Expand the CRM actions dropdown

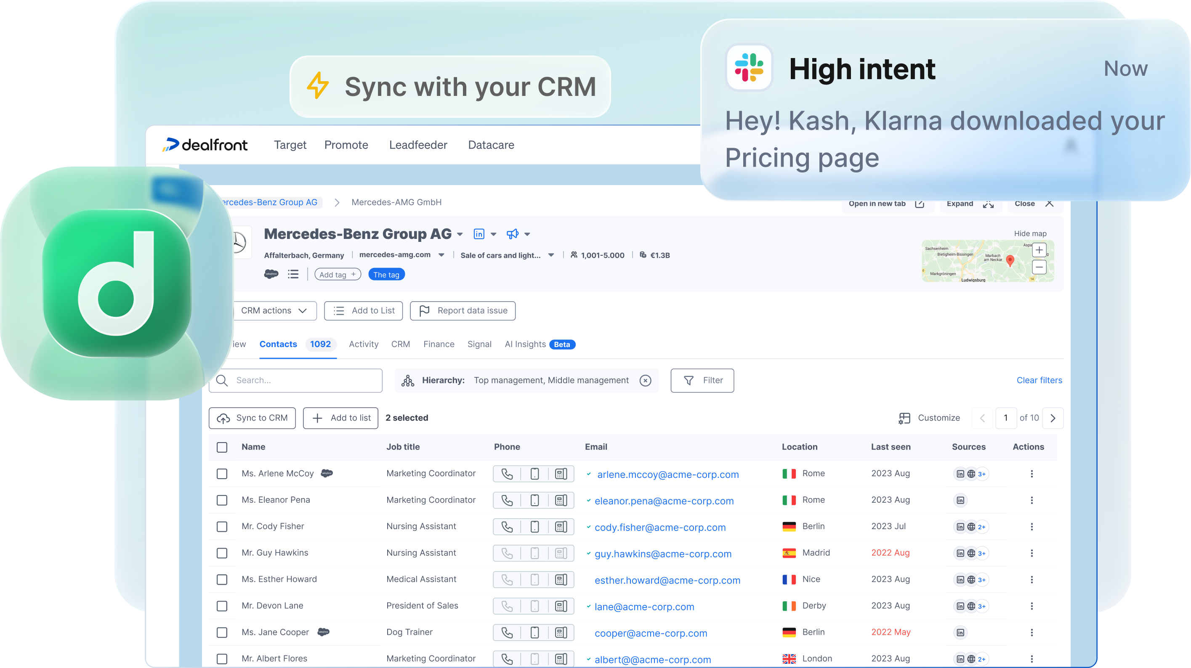tap(274, 311)
